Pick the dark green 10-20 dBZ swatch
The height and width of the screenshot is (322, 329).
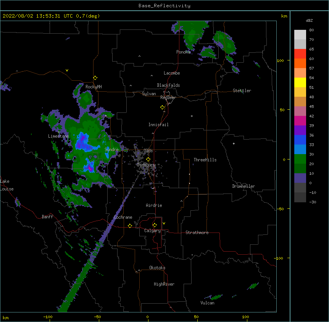(300, 169)
